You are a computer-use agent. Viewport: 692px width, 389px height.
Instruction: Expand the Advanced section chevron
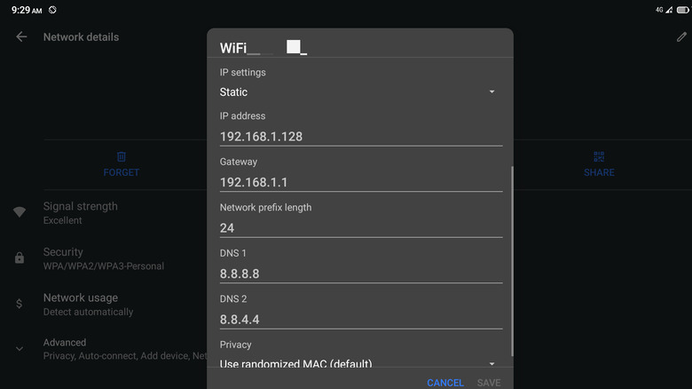(x=20, y=349)
